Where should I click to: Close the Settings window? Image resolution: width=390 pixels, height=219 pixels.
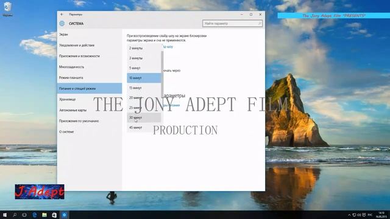click(x=260, y=15)
